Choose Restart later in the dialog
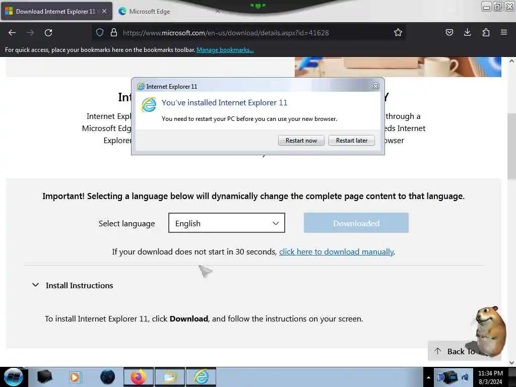Screen dimensions: 516x387 click(x=351, y=141)
